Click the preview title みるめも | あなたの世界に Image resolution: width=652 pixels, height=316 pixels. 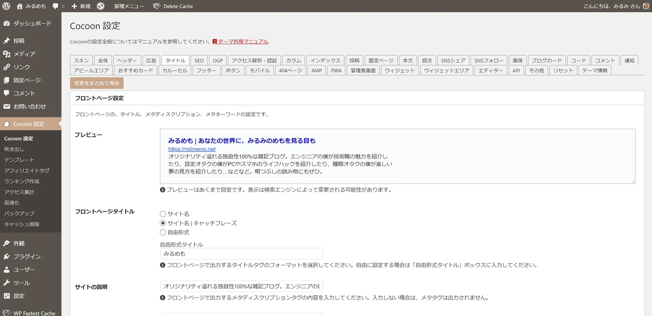pos(242,140)
